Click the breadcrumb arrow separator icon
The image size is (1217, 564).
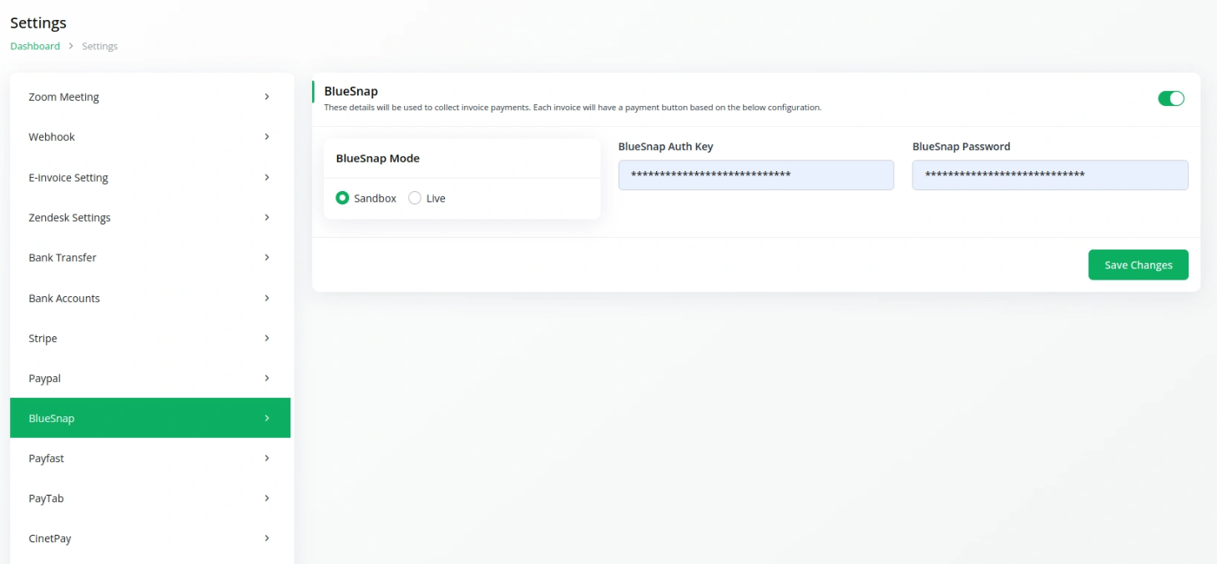[71, 46]
